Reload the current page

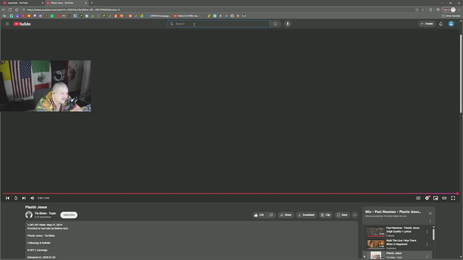[10, 10]
